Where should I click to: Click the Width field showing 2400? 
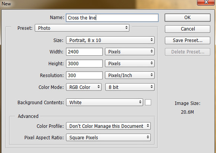coord(84,52)
